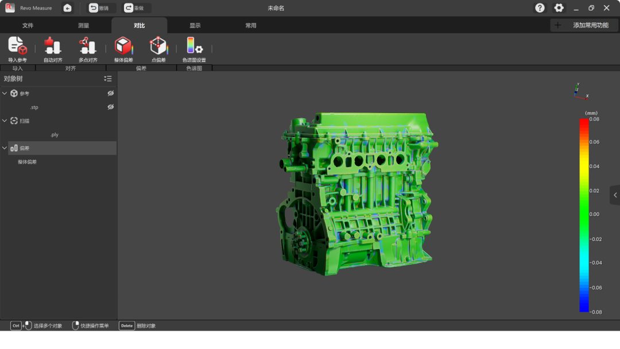
Task: Open the settings gear icon
Action: click(x=559, y=8)
